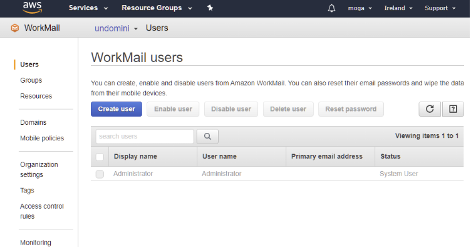Viewport: 471px width, 247px height.
Task: Expand the Services menu
Action: [x=88, y=8]
